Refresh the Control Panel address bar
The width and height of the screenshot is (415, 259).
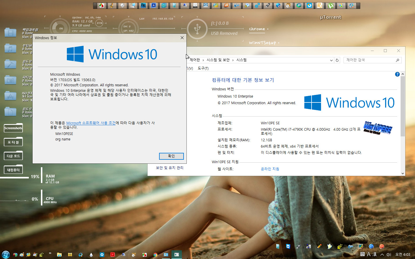pyautogui.click(x=337, y=60)
